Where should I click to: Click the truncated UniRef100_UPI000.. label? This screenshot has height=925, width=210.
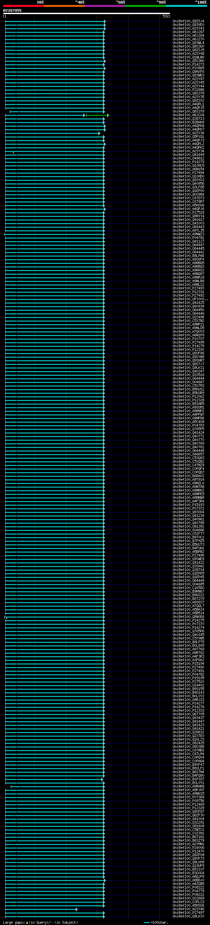(190, 299)
